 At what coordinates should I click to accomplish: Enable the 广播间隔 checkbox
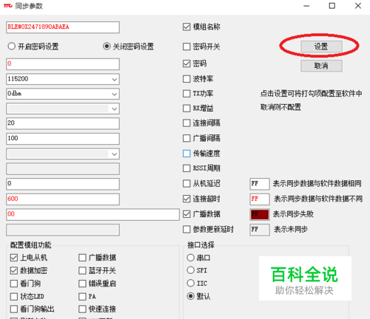click(x=186, y=138)
